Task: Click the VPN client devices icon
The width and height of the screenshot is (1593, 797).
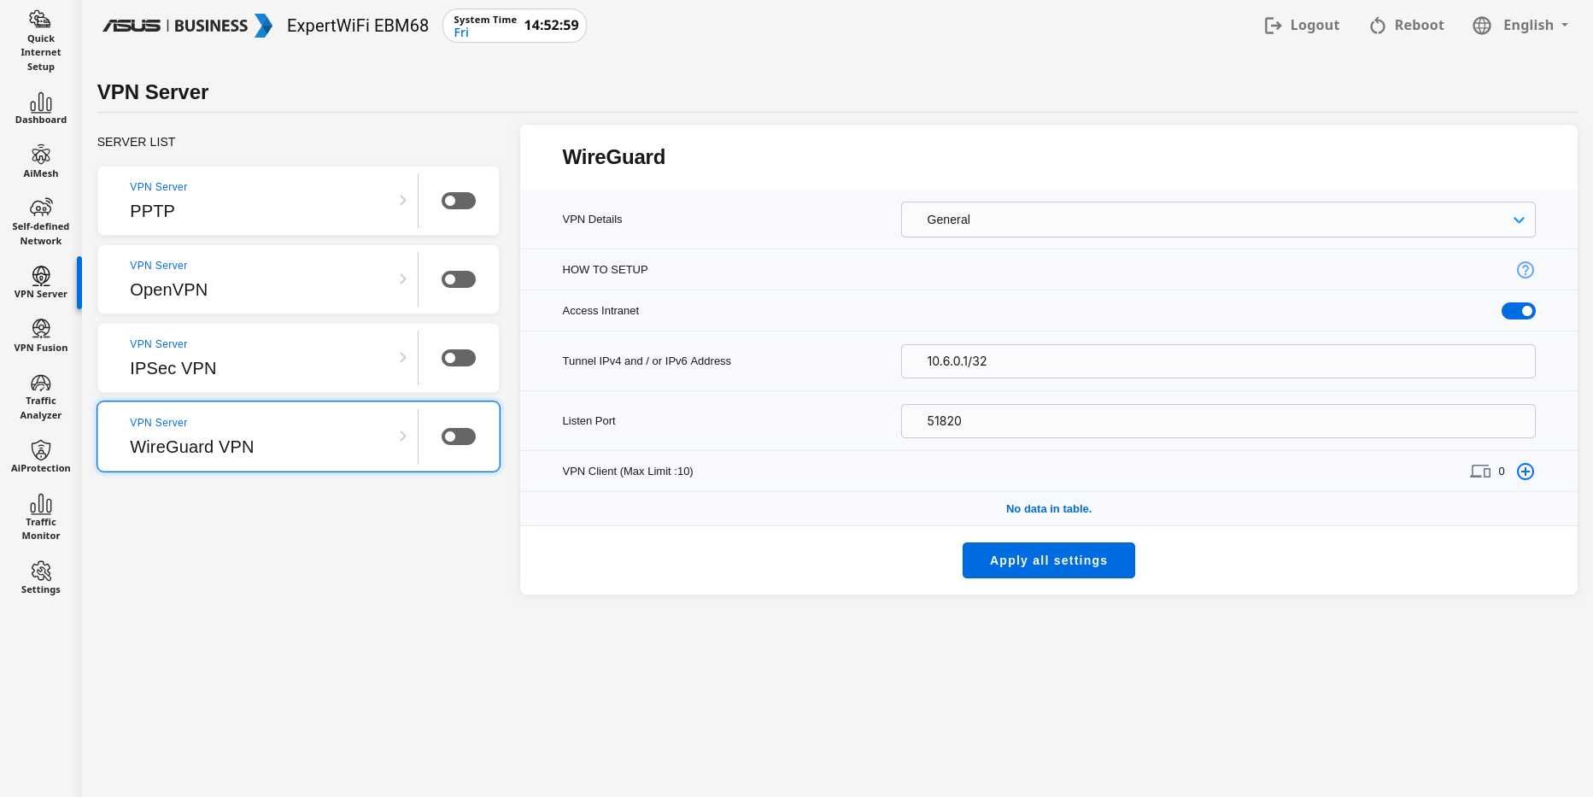Action: 1480,472
